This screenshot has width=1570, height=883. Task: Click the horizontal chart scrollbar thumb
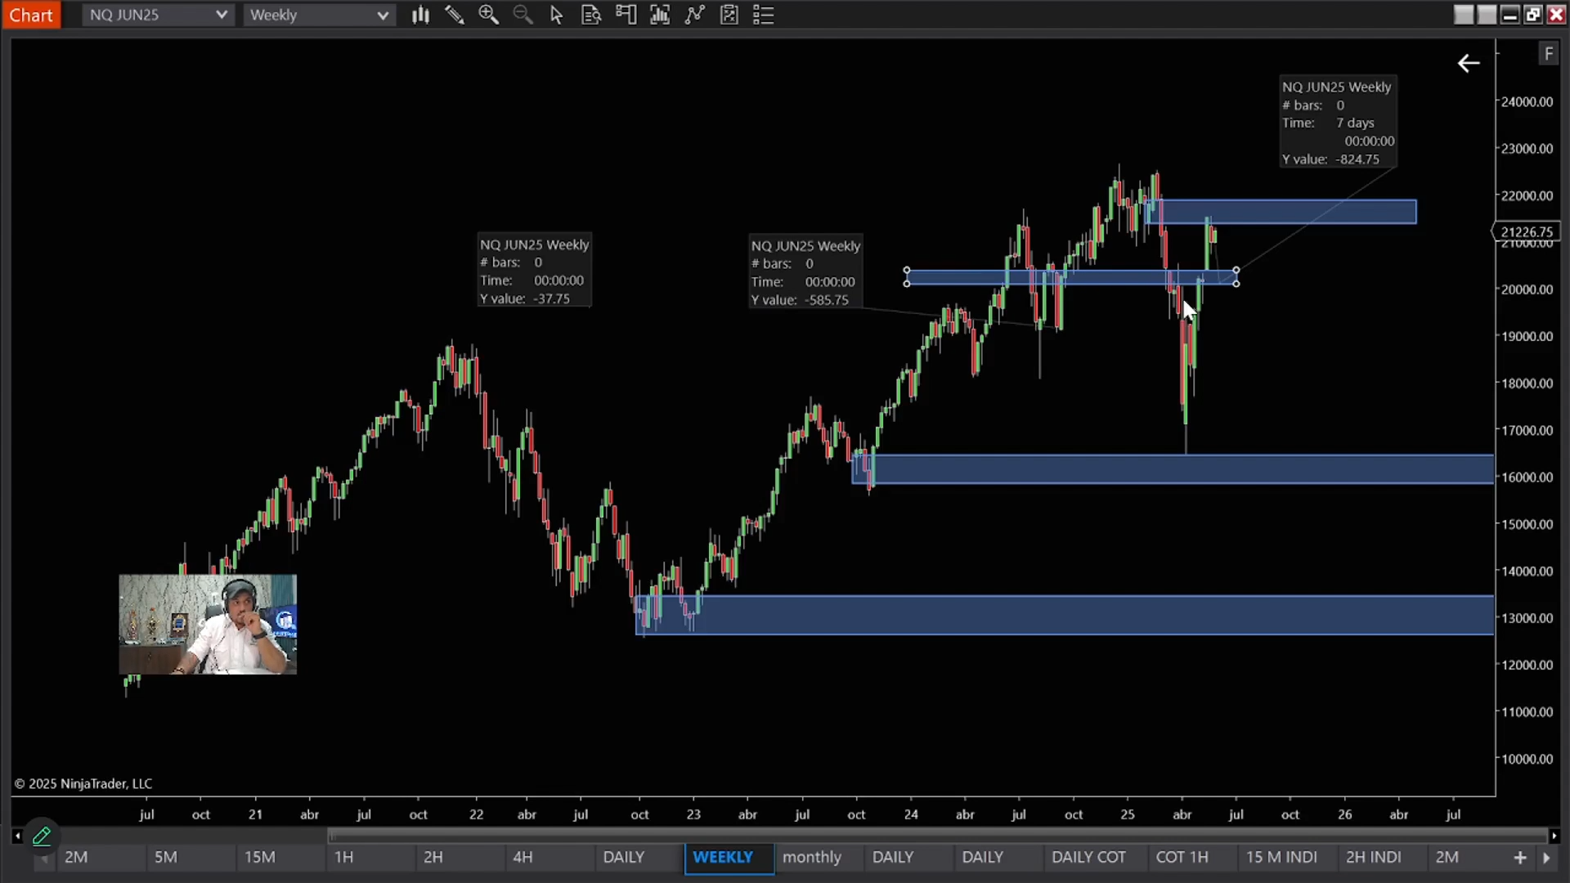point(938,836)
